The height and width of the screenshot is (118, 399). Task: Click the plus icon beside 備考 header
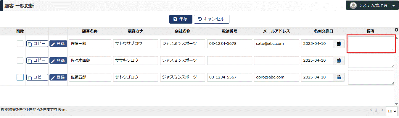(397, 30)
